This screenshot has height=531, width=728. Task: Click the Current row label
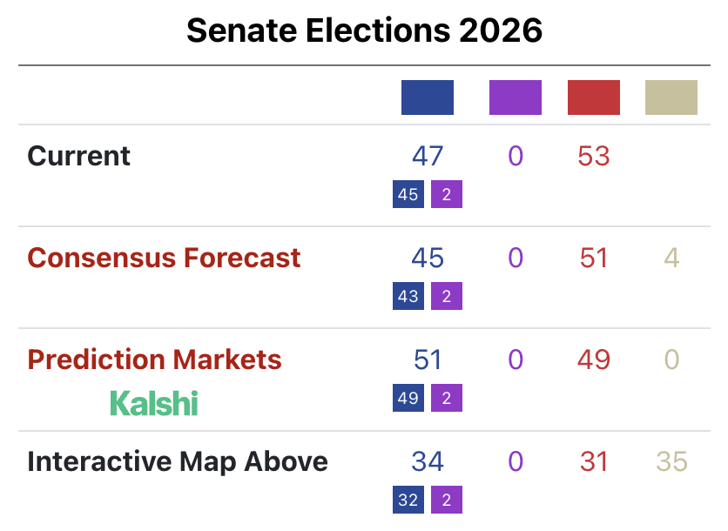point(78,156)
